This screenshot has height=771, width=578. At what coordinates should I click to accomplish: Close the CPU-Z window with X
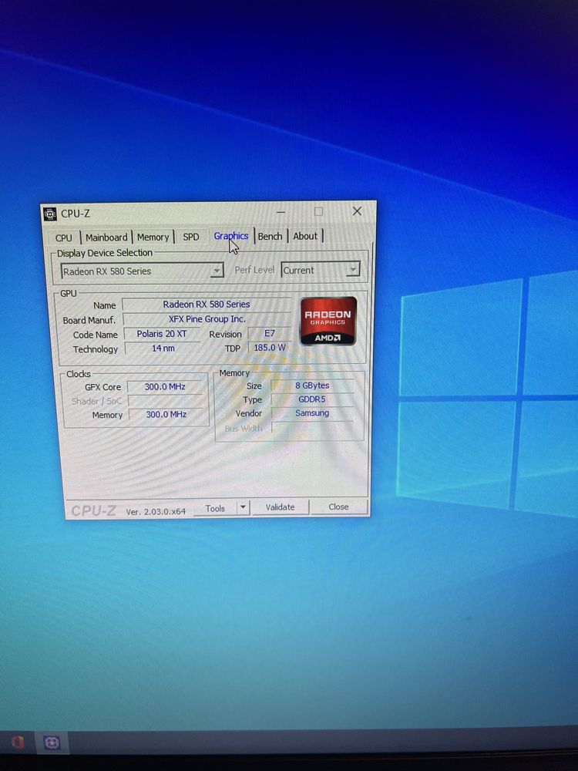pos(358,211)
